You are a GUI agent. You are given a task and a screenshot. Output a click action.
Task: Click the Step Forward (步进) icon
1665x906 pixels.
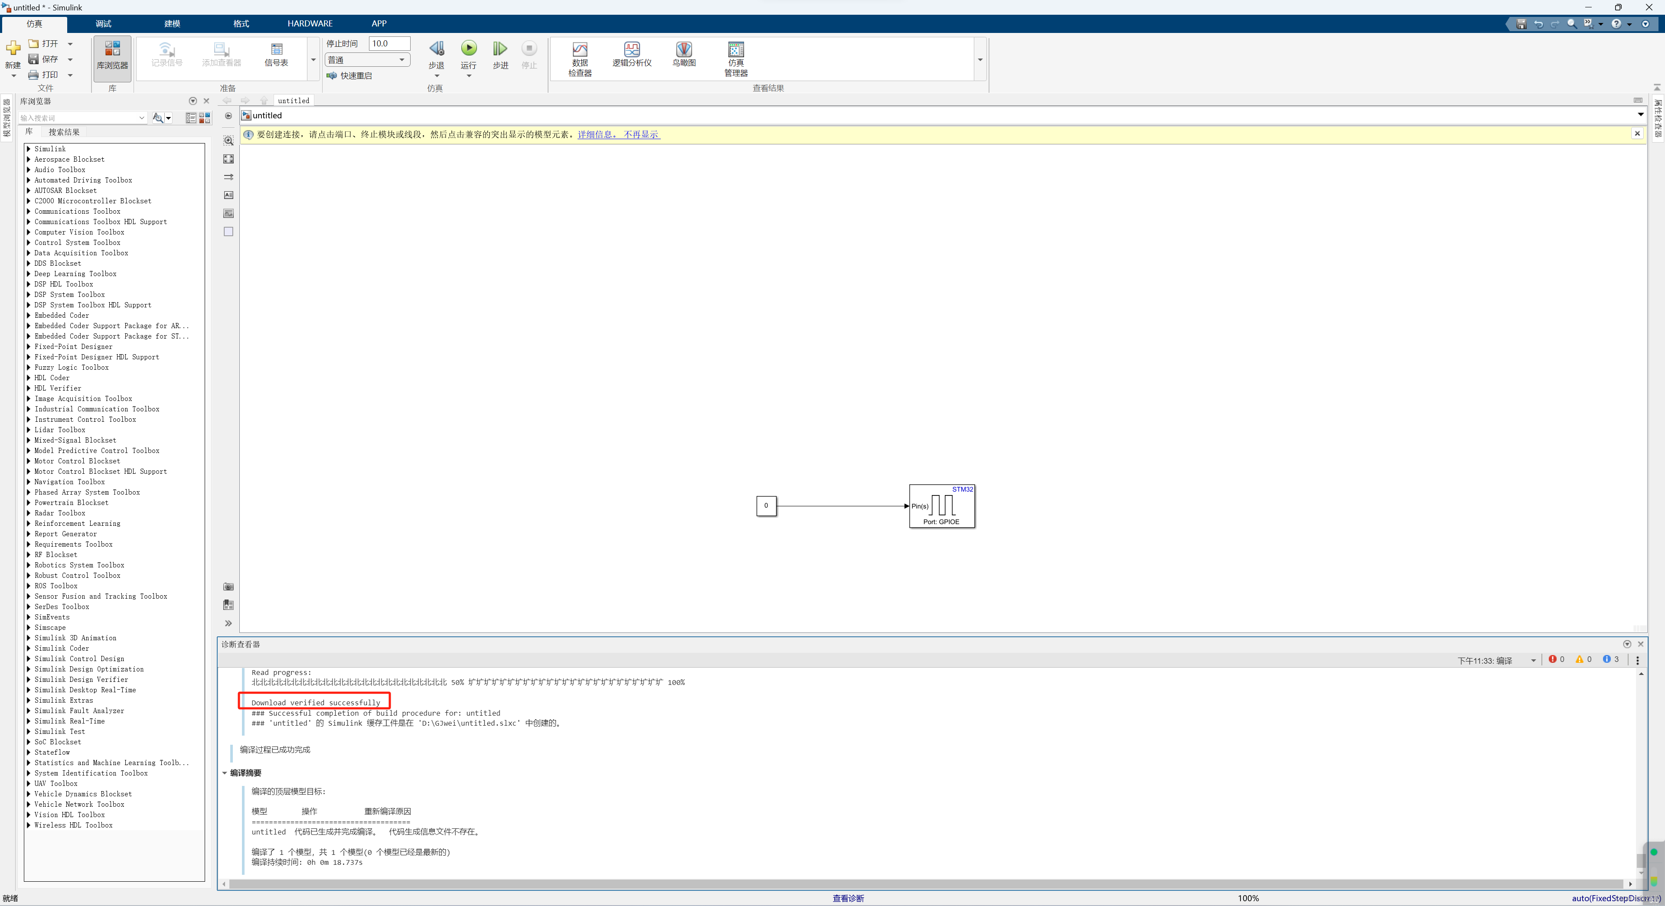pyautogui.click(x=500, y=49)
